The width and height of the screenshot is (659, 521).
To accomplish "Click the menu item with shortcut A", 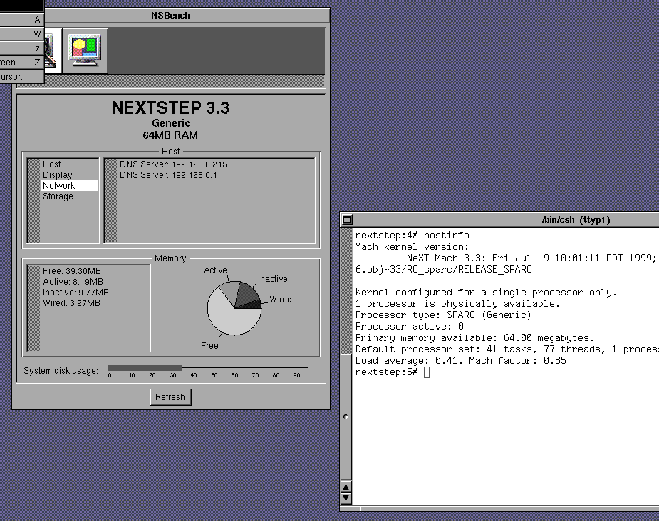I will point(21,20).
